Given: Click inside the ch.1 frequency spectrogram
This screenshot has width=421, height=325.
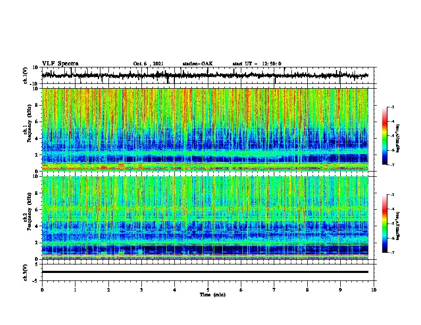Looking at the screenshot, I should point(205,130).
